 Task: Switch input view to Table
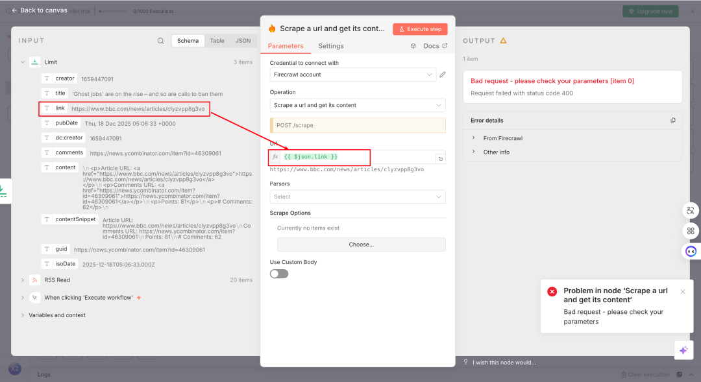click(x=217, y=41)
